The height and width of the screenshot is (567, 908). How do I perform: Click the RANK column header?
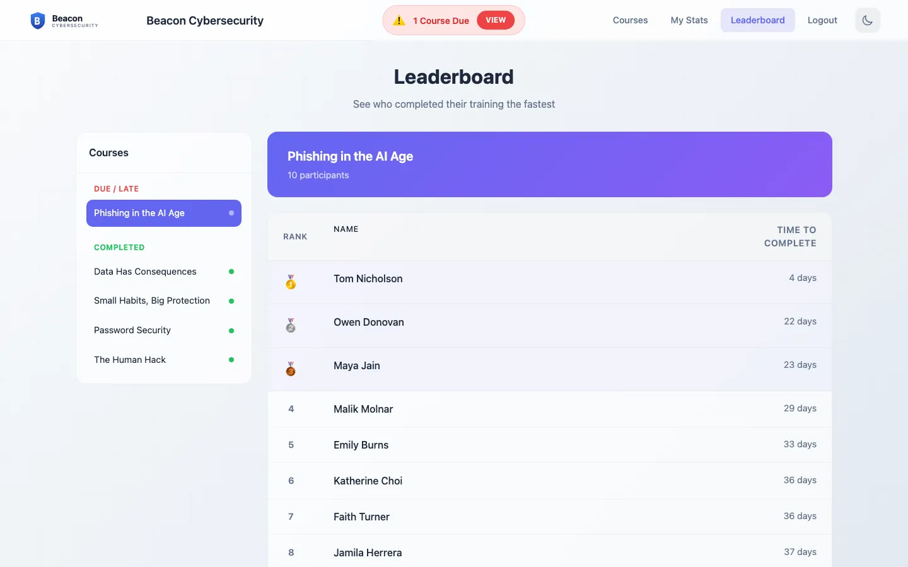click(x=295, y=237)
